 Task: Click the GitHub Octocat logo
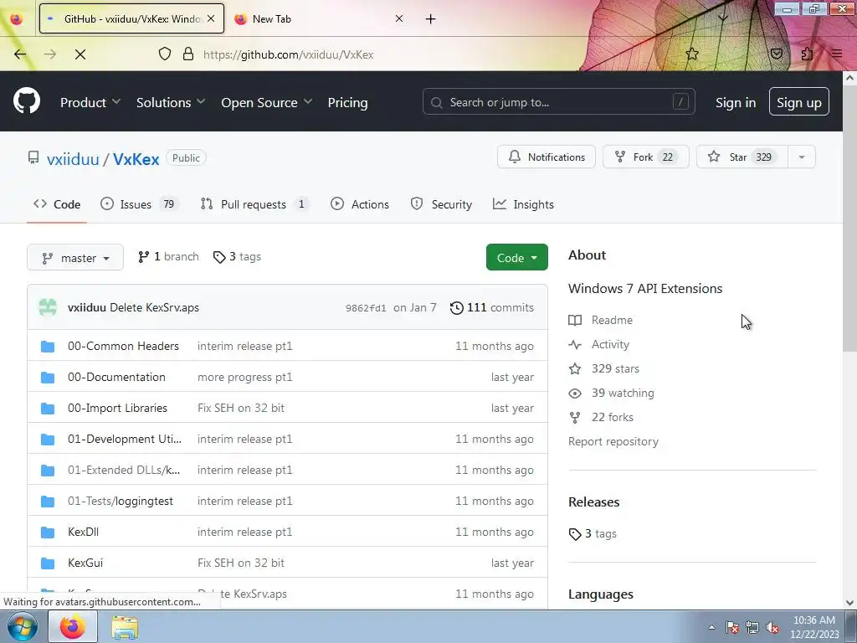tap(27, 101)
